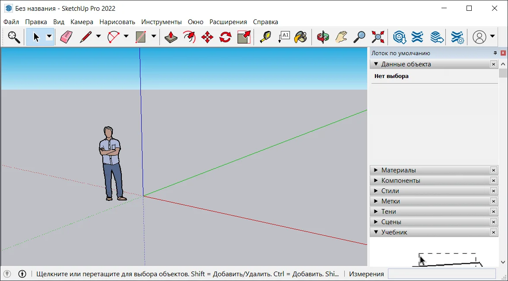
Task: Collapse the Учебник panel
Action: 434,232
